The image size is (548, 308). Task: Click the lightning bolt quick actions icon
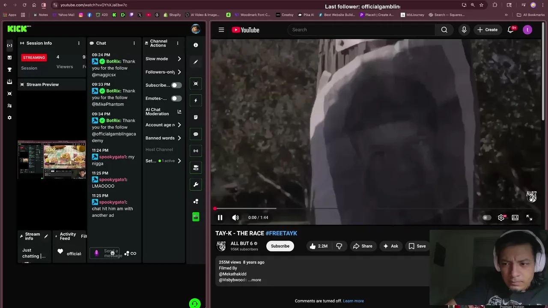[196, 101]
